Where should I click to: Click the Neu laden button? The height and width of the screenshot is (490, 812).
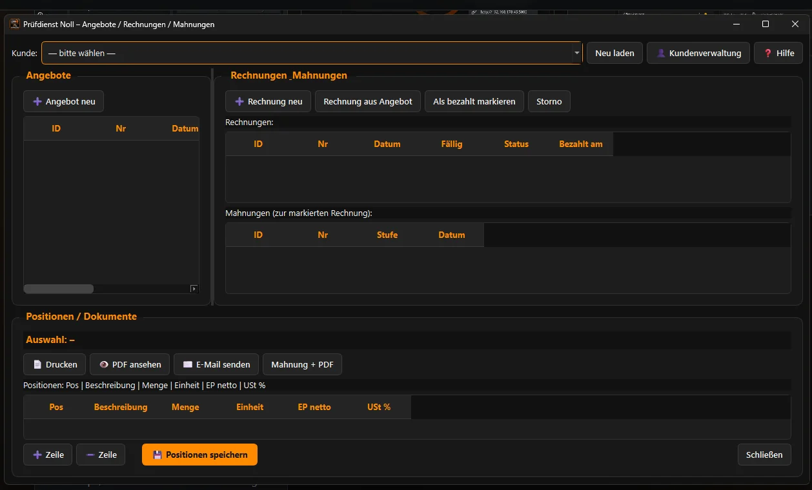click(x=614, y=53)
